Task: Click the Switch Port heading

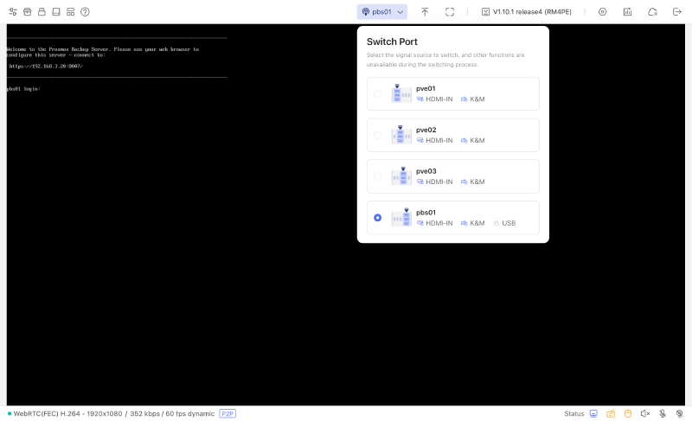Action: 392,41
